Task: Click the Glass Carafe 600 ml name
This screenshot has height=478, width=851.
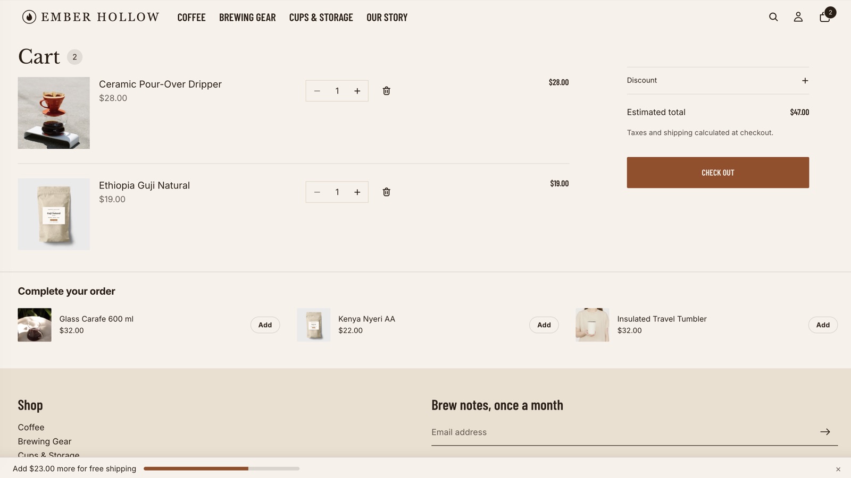Action: coord(96,319)
